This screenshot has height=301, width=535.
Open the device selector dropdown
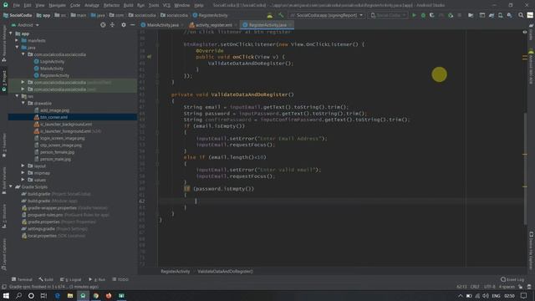[x=388, y=15]
